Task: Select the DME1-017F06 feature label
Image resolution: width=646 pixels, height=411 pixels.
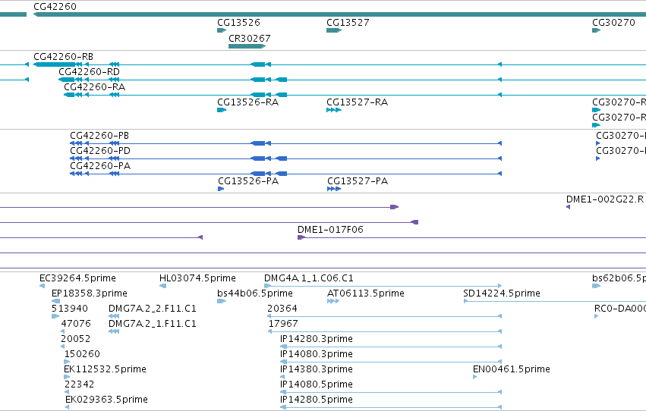Action: [x=330, y=230]
